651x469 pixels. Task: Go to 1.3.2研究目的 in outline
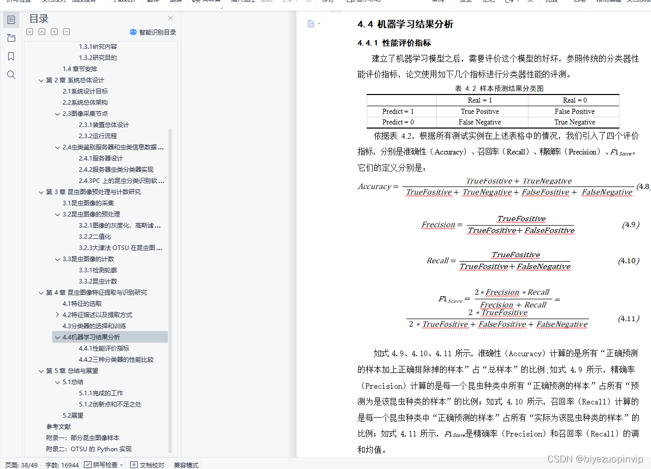click(98, 58)
